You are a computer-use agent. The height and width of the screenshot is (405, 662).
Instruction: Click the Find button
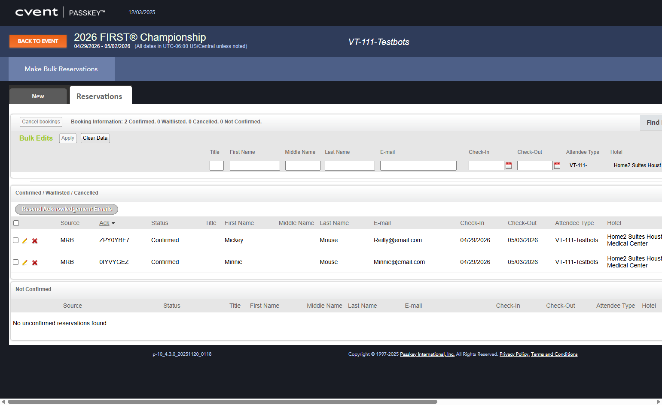tap(652, 123)
